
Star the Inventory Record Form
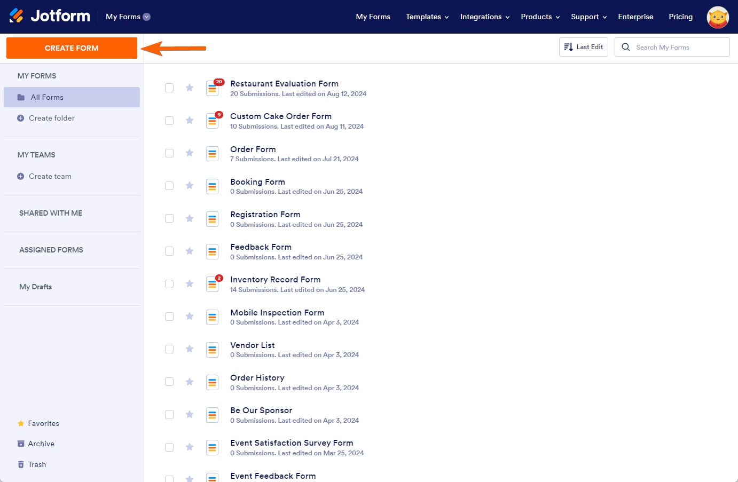tap(190, 283)
